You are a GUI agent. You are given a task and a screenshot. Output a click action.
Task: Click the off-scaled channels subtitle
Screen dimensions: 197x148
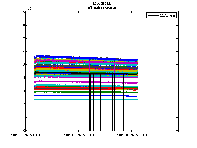[x=102, y=8]
